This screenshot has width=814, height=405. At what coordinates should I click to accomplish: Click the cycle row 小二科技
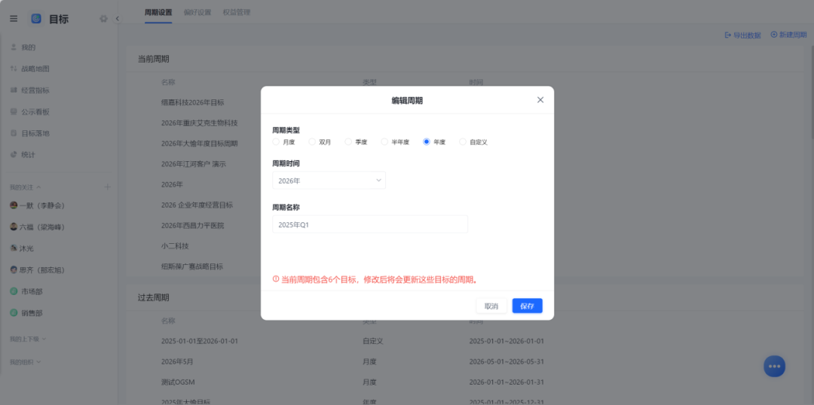tap(174, 246)
